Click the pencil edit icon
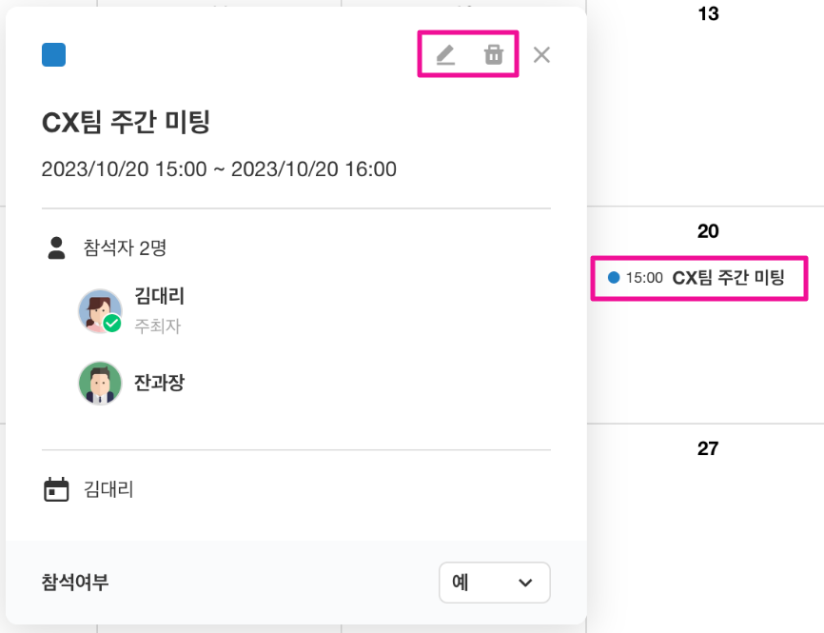The height and width of the screenshot is (633, 824). [445, 55]
